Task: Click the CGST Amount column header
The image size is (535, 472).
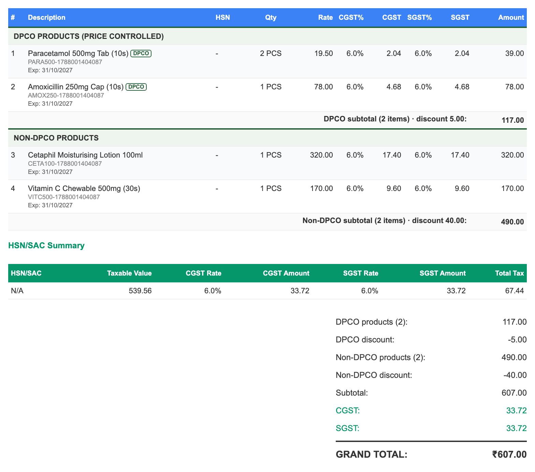Action: click(286, 273)
